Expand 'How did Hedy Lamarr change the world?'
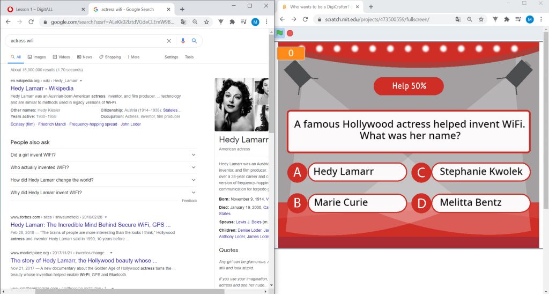Viewport: 549px width, 294px height. (x=103, y=180)
